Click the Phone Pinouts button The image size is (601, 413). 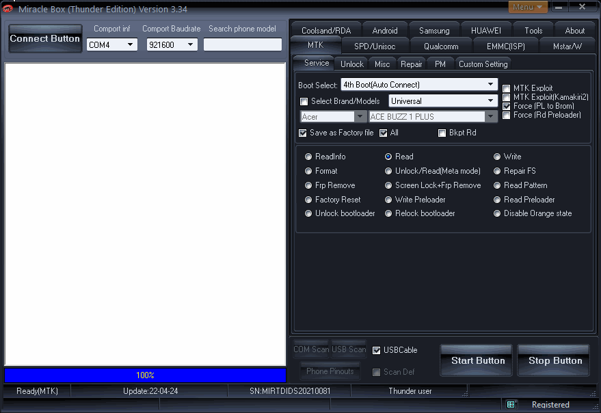(330, 371)
